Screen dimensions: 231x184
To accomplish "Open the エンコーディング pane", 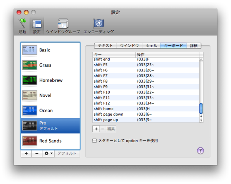I will (x=99, y=26).
